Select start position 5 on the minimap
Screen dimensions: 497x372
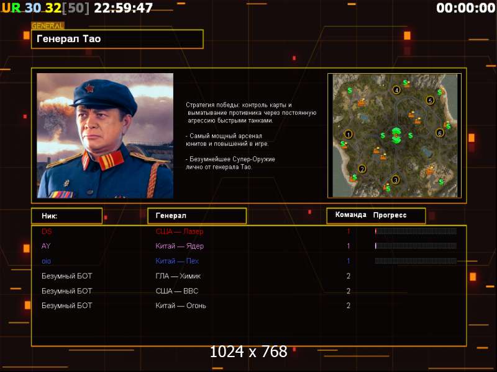point(430,100)
